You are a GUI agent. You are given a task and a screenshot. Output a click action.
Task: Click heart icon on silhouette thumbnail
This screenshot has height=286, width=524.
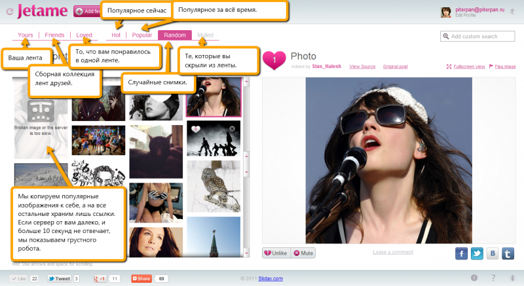[196, 129]
